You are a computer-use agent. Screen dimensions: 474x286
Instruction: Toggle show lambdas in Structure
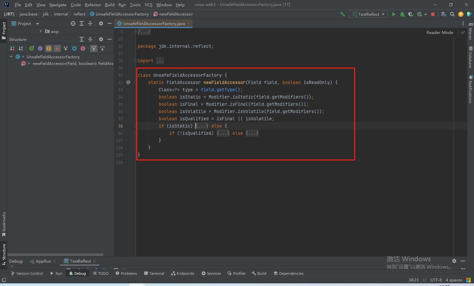pos(83,48)
